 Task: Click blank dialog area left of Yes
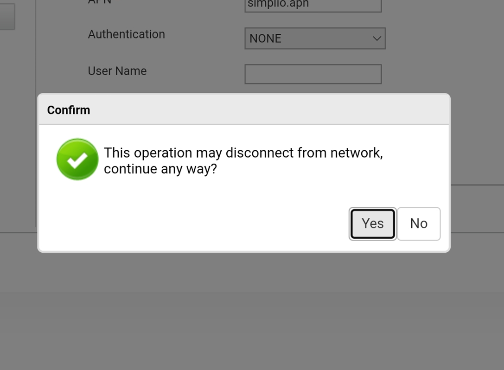[x=193, y=224]
